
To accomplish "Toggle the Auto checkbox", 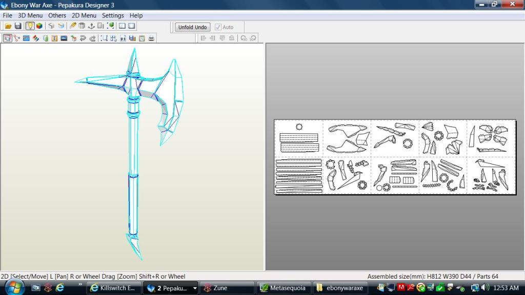I will coord(218,27).
